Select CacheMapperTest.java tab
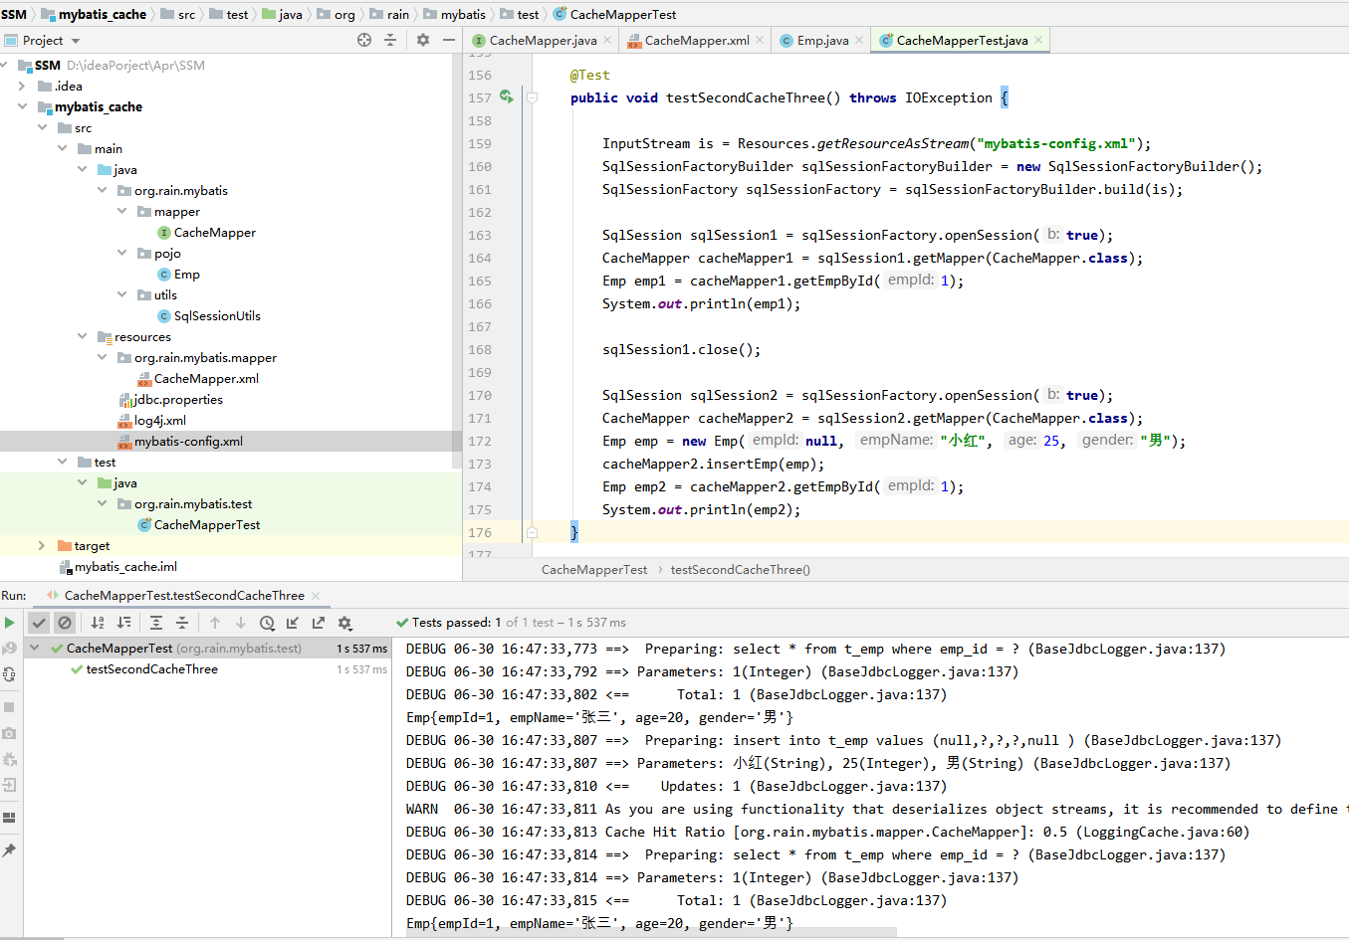The width and height of the screenshot is (1349, 940). coord(962,40)
